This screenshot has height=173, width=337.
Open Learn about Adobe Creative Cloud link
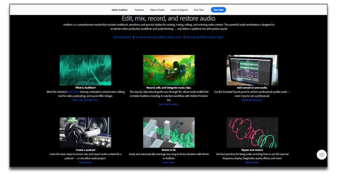[205, 37]
